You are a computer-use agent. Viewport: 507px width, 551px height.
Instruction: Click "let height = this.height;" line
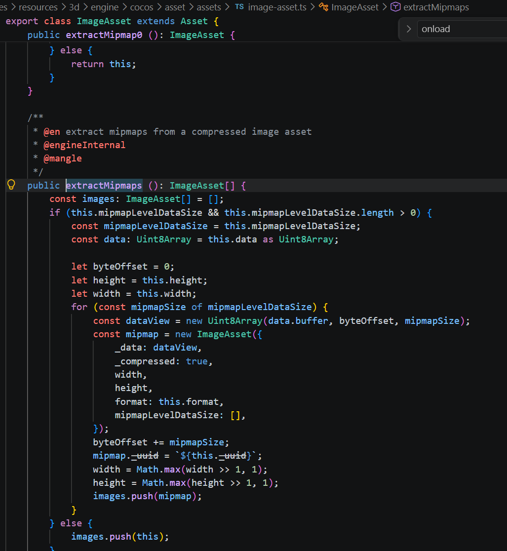pos(139,280)
